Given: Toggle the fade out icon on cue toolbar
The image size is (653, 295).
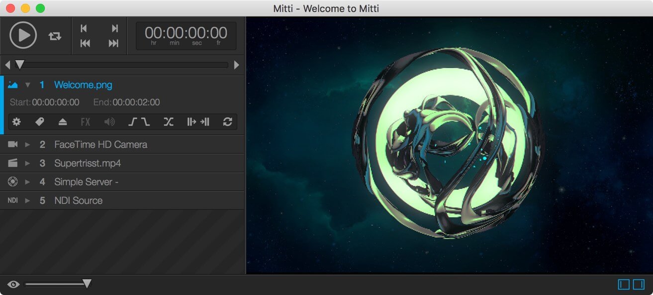Looking at the screenshot, I should (x=146, y=121).
